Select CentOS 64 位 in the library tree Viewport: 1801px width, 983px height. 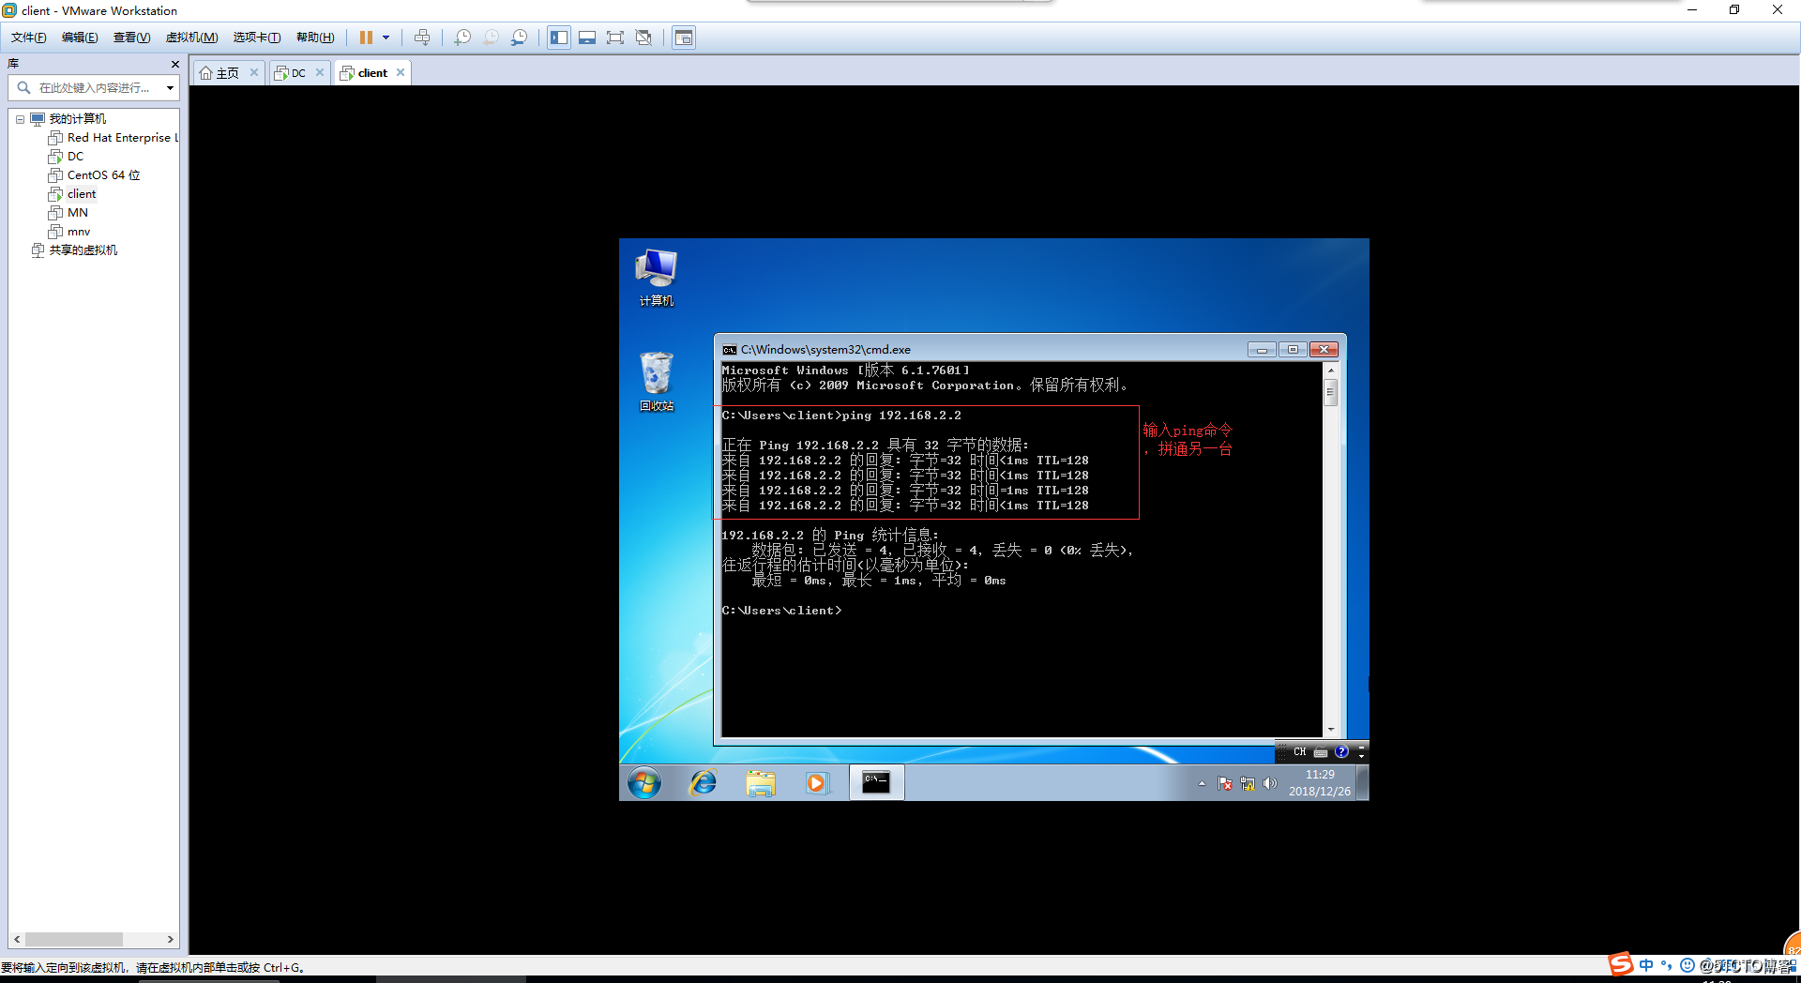[x=103, y=175]
